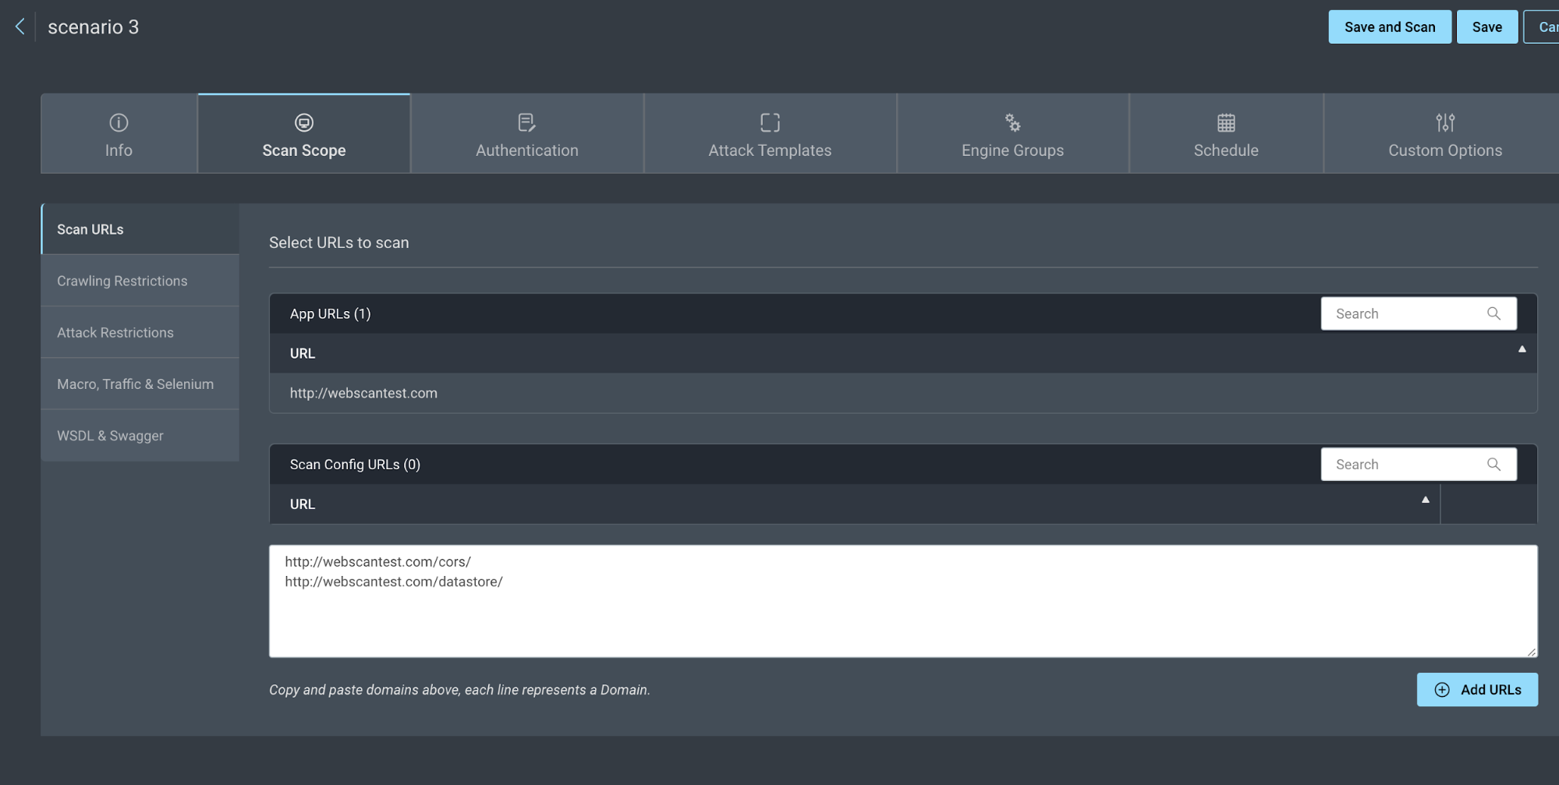Image resolution: width=1559 pixels, height=785 pixels.
Task: Click the Add URLs button
Action: point(1477,690)
